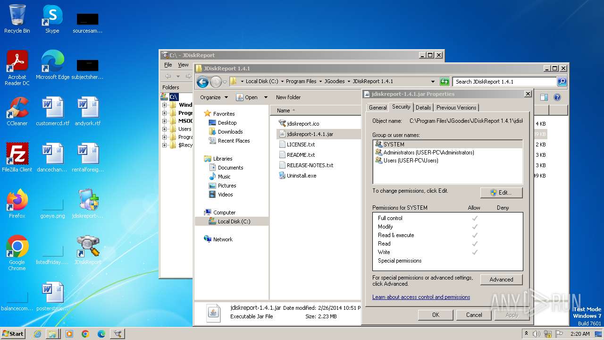Select Uninstall.exe in file list
The width and height of the screenshot is (604, 340).
point(297,176)
